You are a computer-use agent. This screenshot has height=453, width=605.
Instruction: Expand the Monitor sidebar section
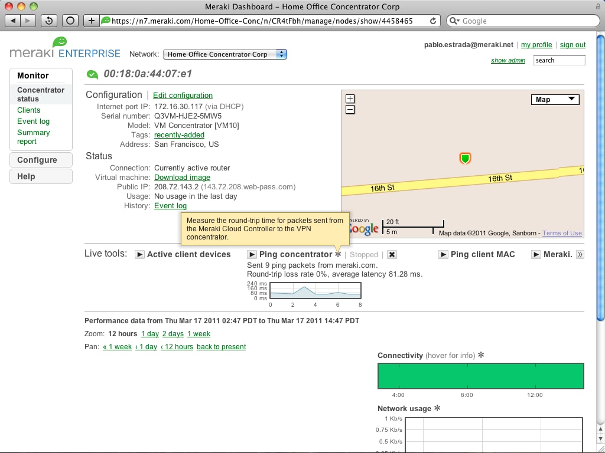click(33, 75)
